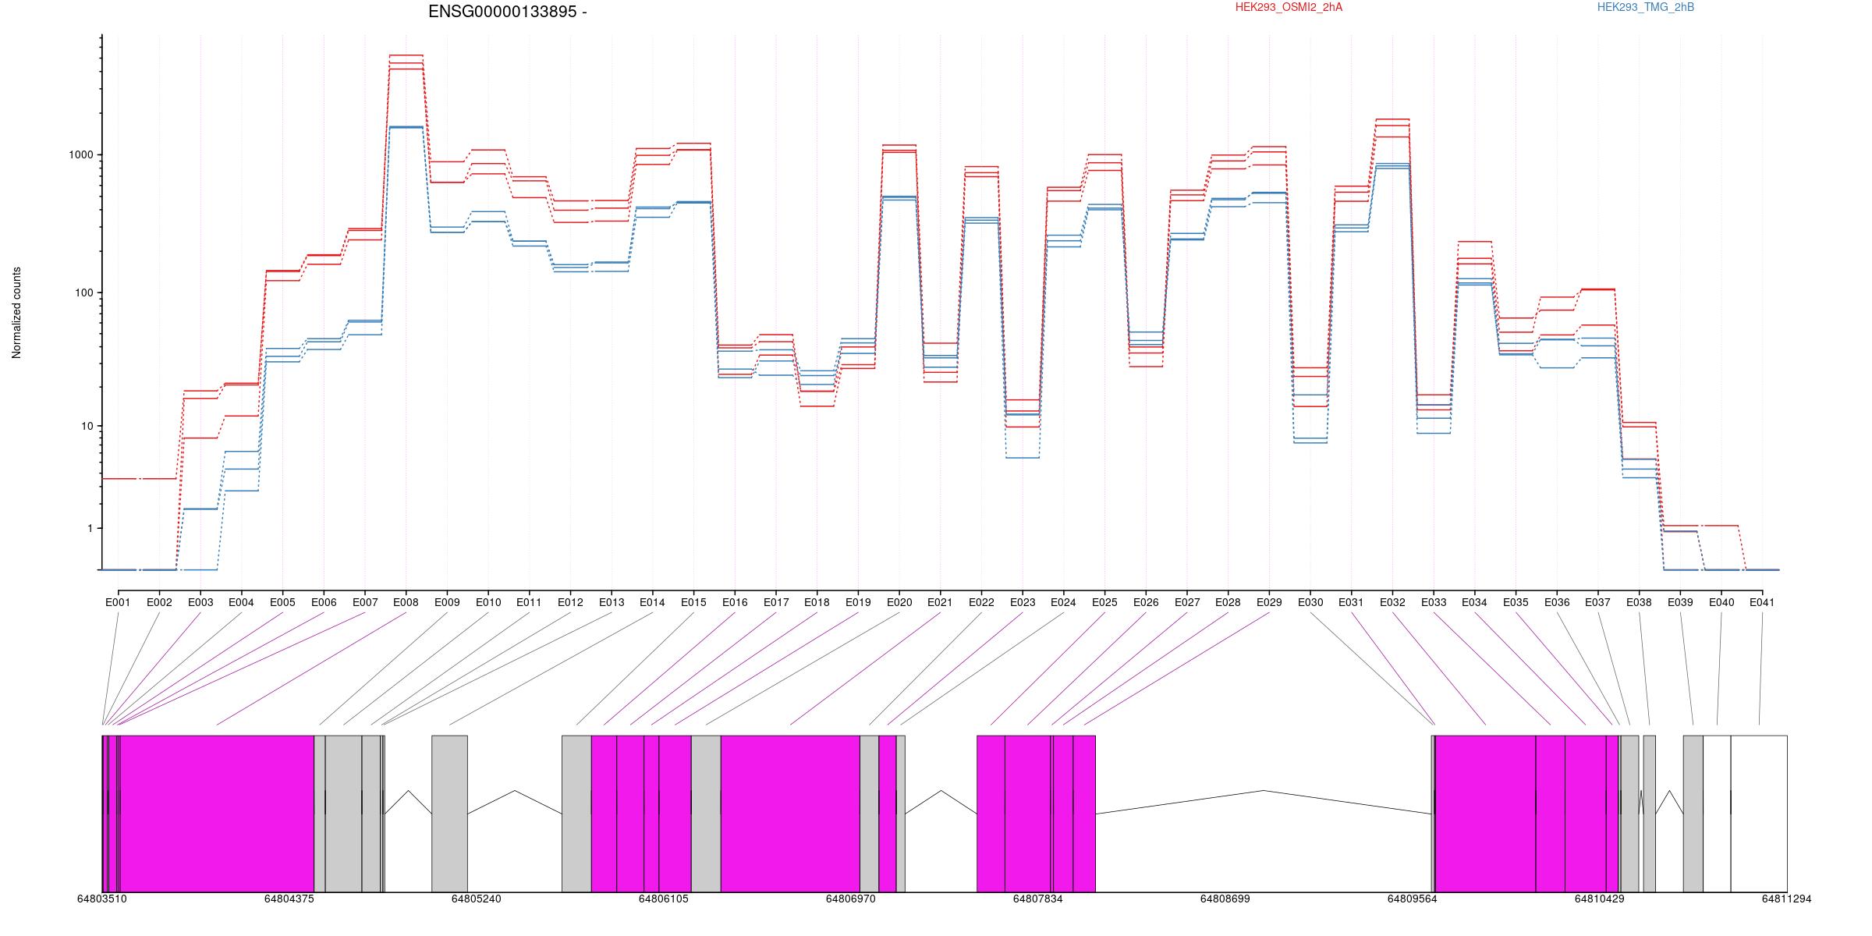Select exon label E027
The height and width of the screenshot is (936, 1872).
click(1187, 602)
